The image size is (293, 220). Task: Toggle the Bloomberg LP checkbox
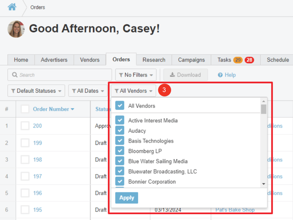pos(120,151)
